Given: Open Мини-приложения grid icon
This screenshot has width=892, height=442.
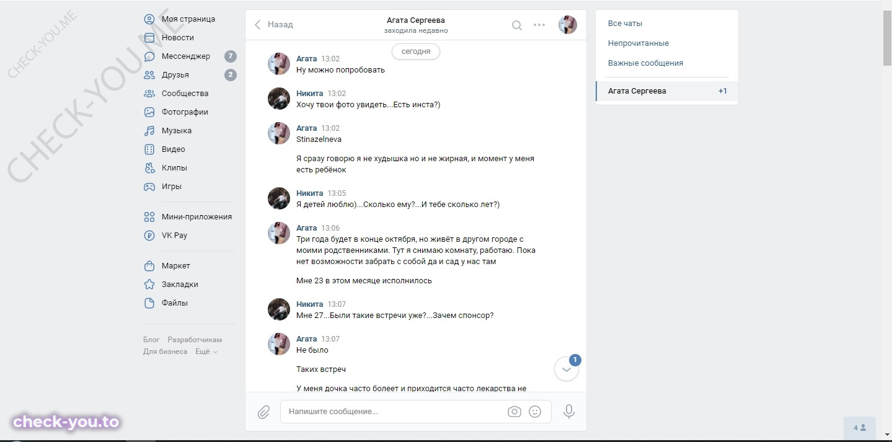Looking at the screenshot, I should click(x=149, y=217).
